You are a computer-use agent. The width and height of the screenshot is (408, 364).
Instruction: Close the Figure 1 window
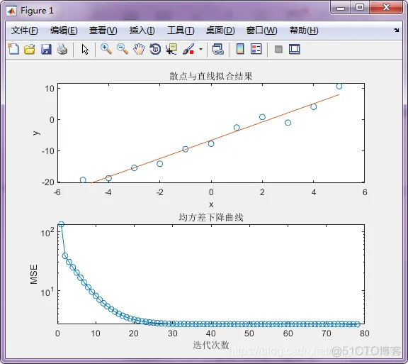click(x=386, y=7)
